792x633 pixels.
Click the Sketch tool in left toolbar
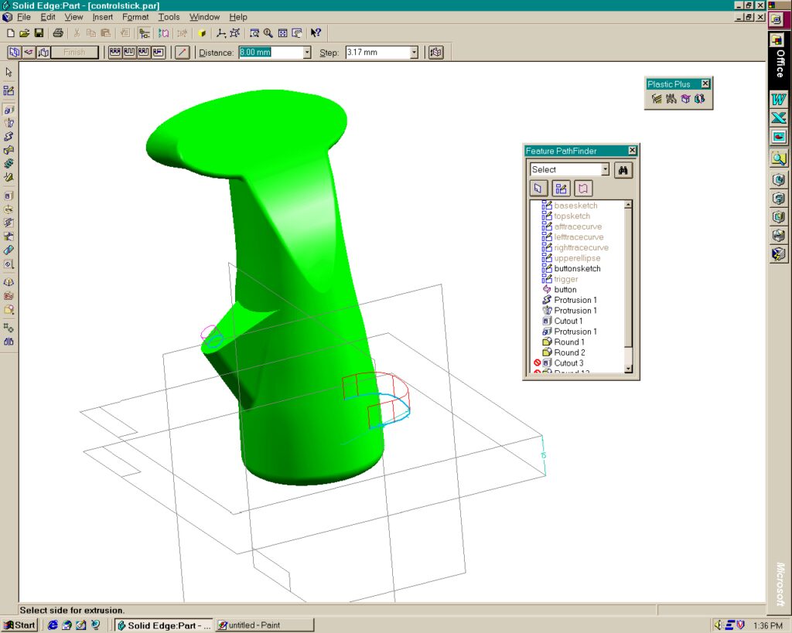(x=9, y=90)
